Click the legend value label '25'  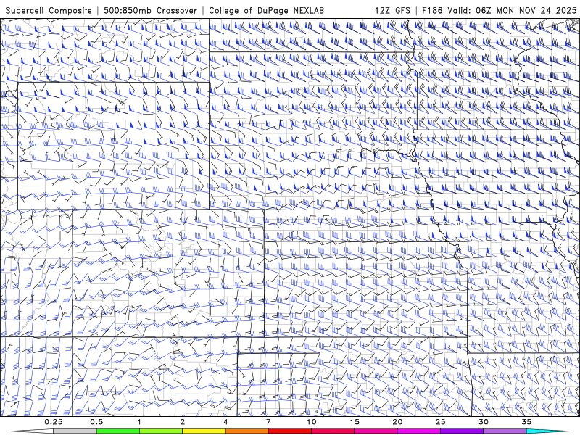click(x=440, y=422)
